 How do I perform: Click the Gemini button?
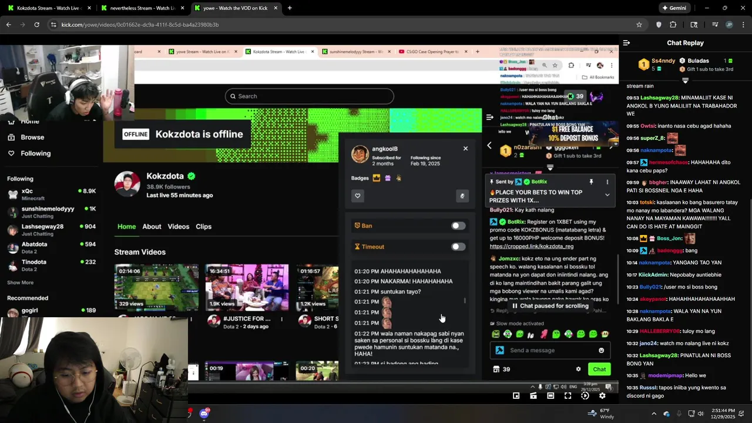pos(674,8)
